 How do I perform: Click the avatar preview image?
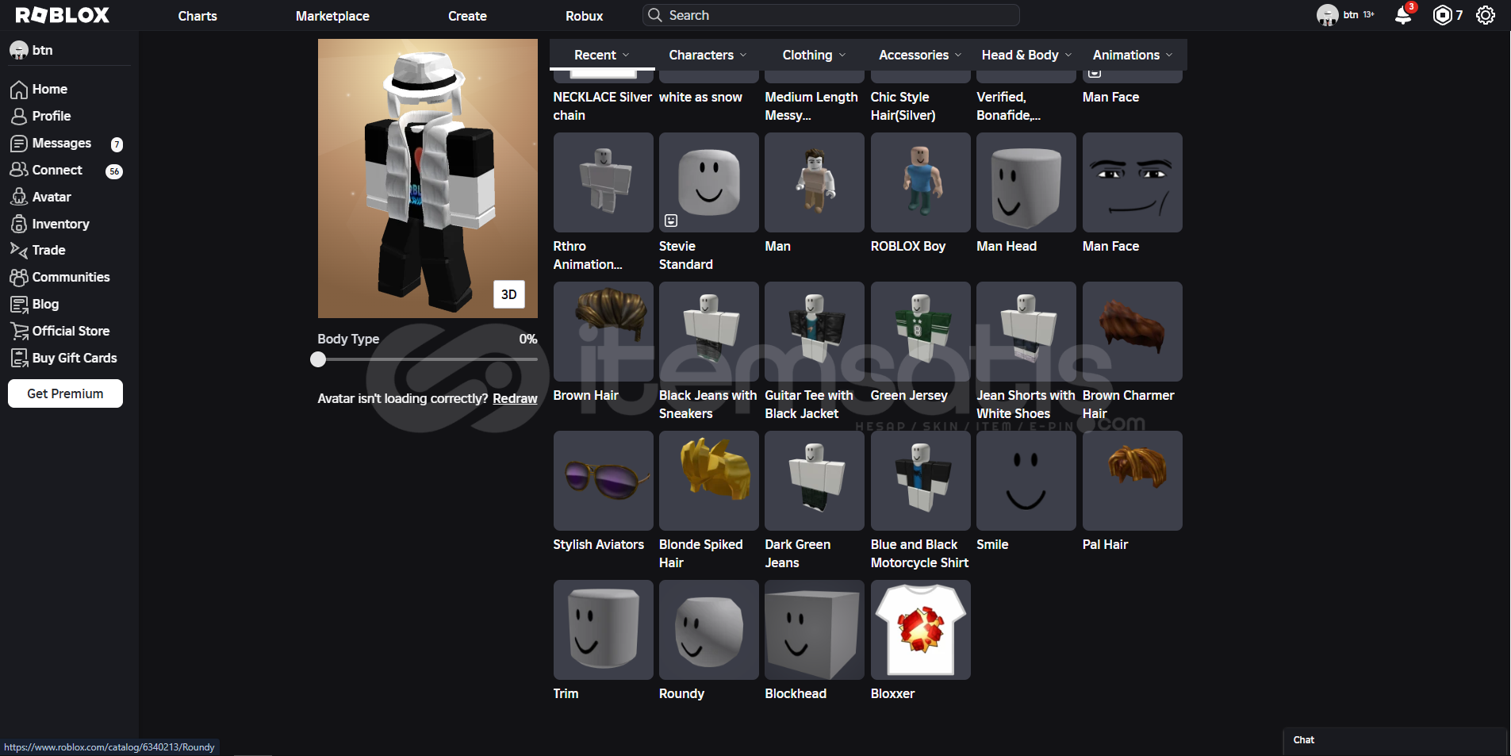[x=428, y=178]
